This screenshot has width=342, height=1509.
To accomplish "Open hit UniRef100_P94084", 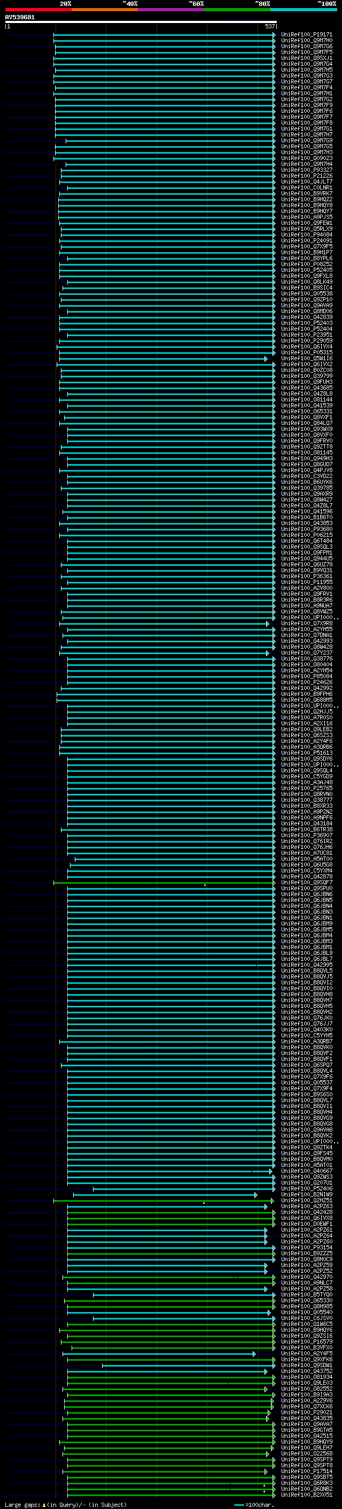I will click(x=307, y=235).
